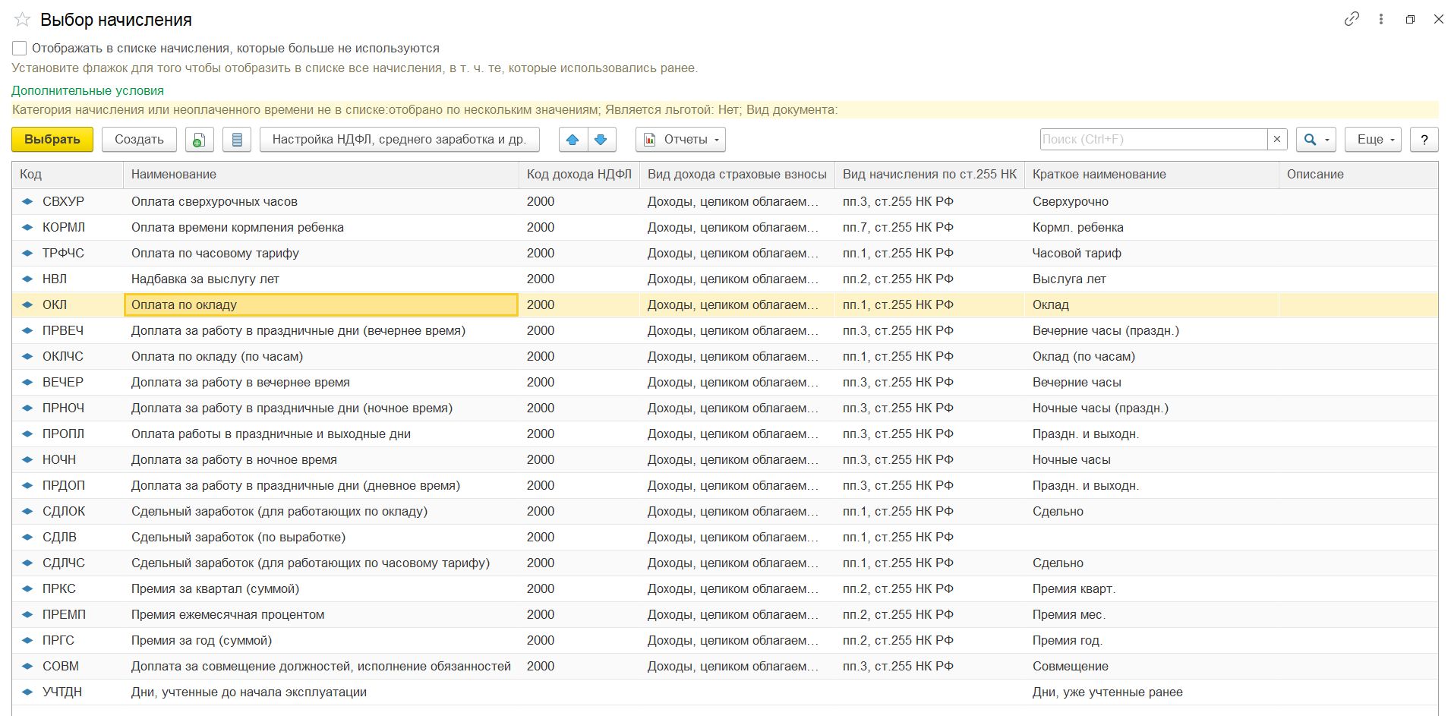This screenshot has height=716, width=1451.
Task: Sort by the Наименование column header
Action: pyautogui.click(x=174, y=175)
